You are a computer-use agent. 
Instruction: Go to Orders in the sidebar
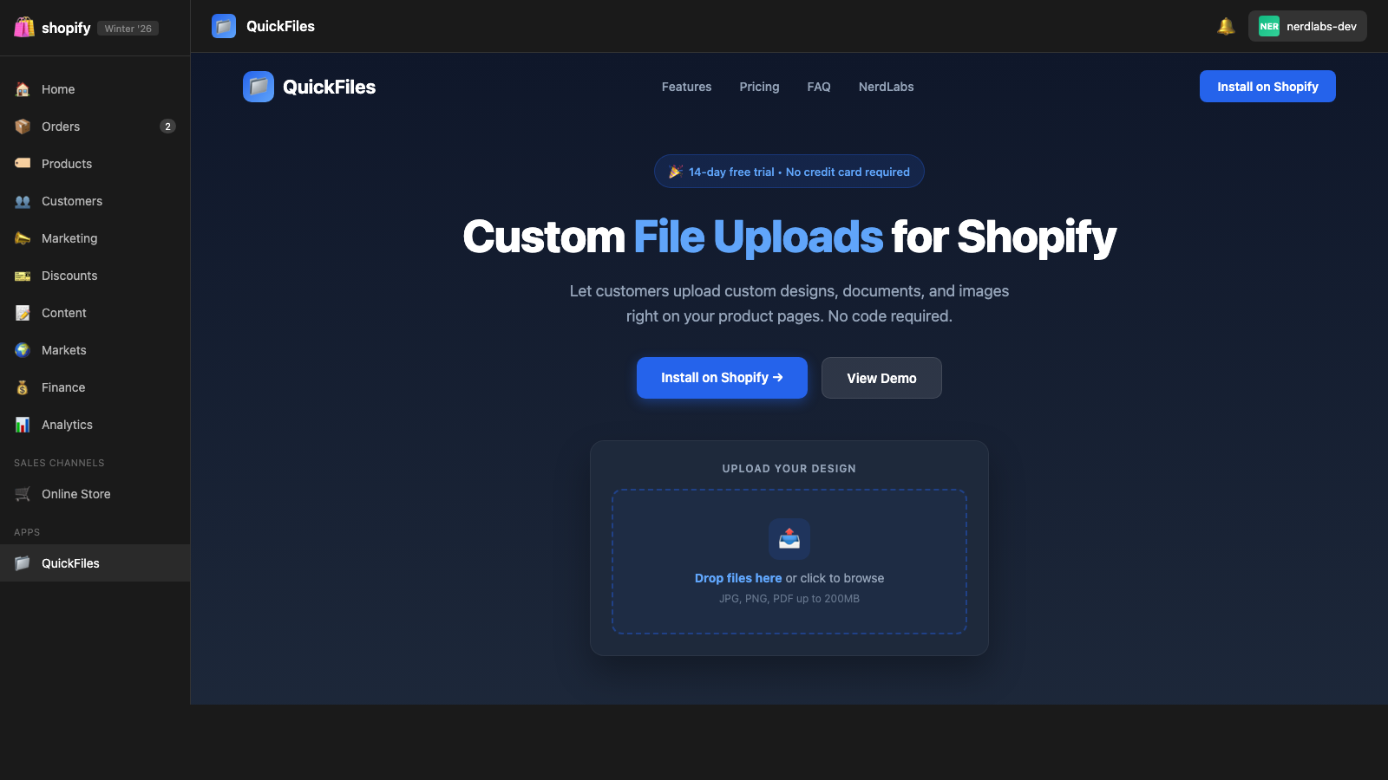[x=95, y=127]
